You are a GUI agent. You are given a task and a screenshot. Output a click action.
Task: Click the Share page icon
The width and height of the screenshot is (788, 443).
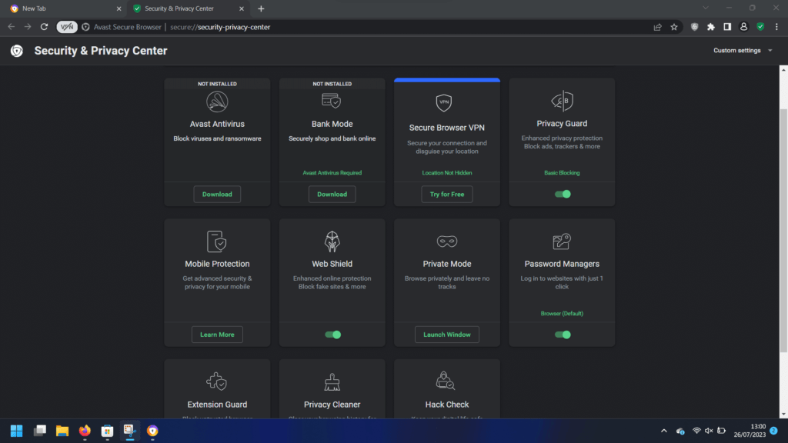657,27
